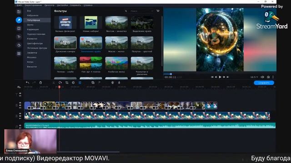This screenshot has width=291, height=163.
Task: Open the More tools grid sidebar icon
Action: tap(19, 53)
